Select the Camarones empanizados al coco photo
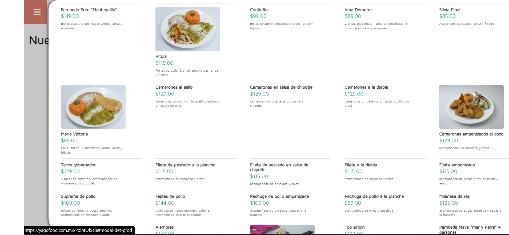This screenshot has width=509, height=235. (x=471, y=107)
